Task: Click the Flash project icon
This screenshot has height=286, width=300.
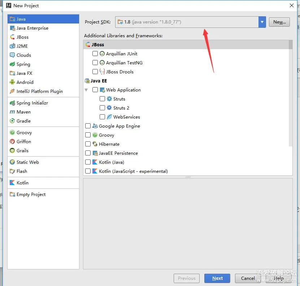Action: pos(12,171)
